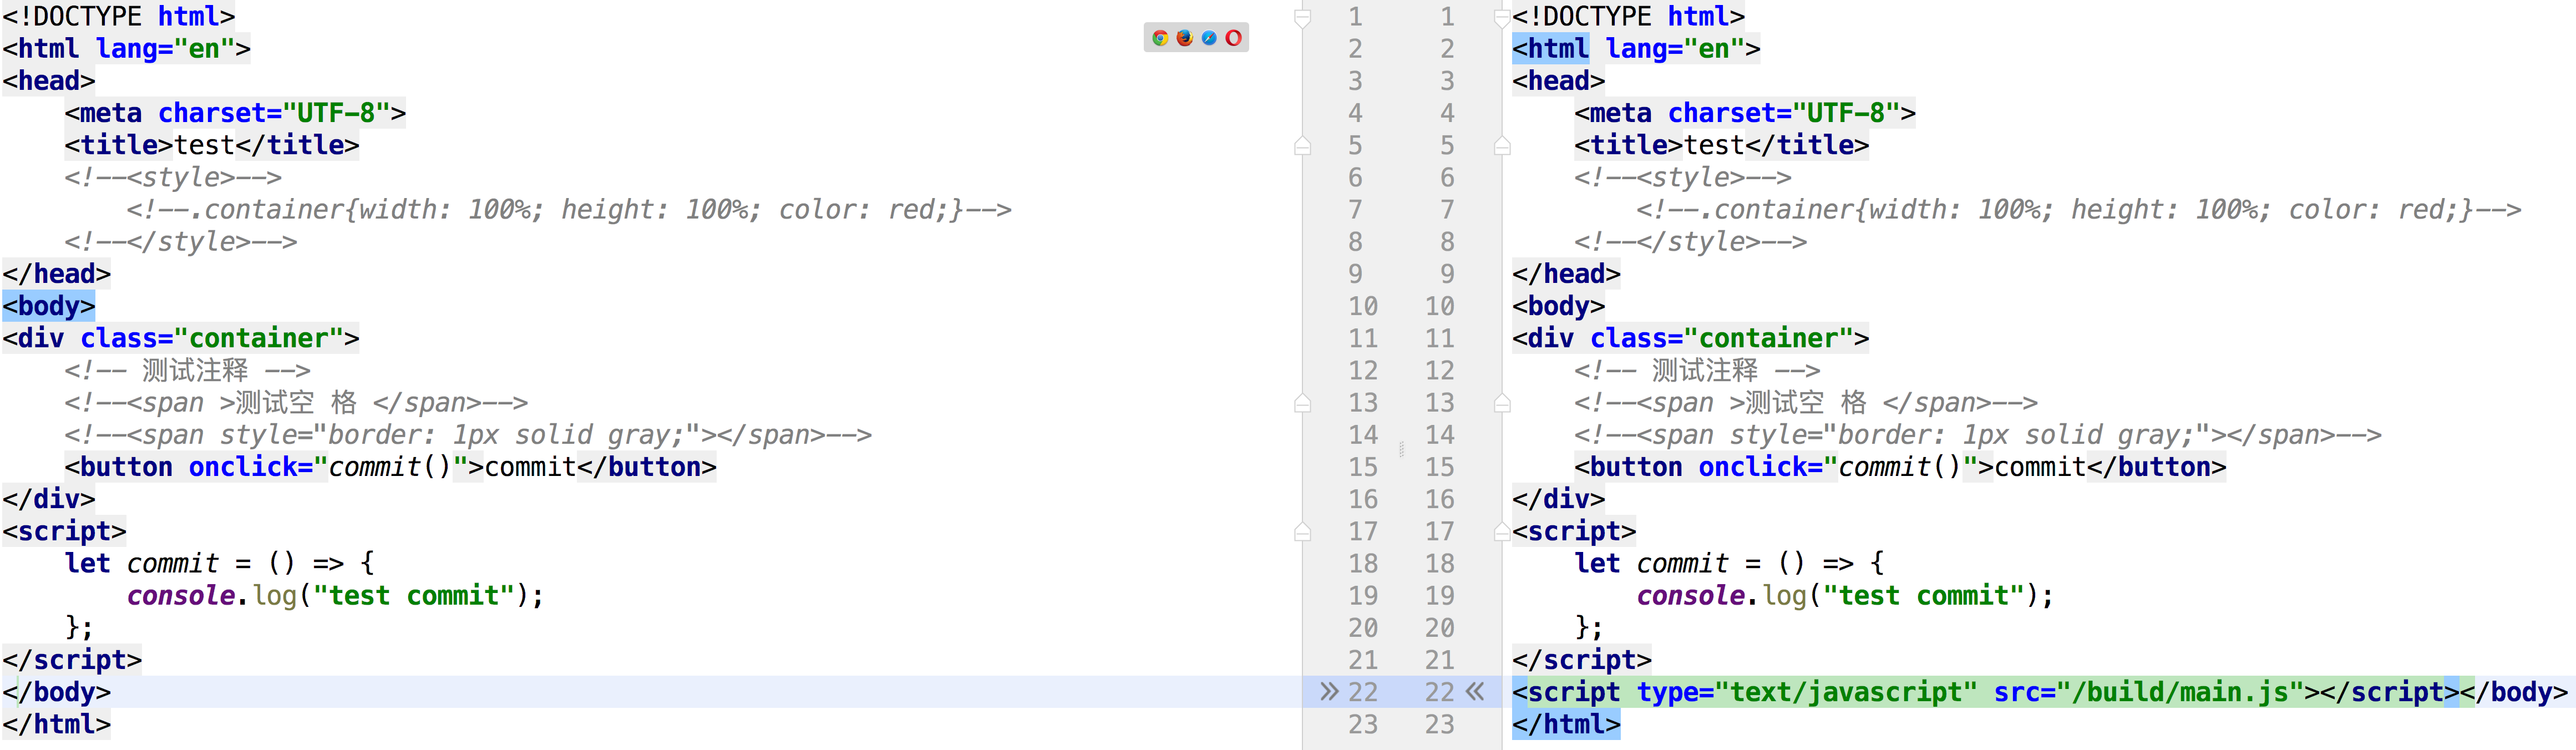Open the page in Chrome browser

(x=1160, y=38)
